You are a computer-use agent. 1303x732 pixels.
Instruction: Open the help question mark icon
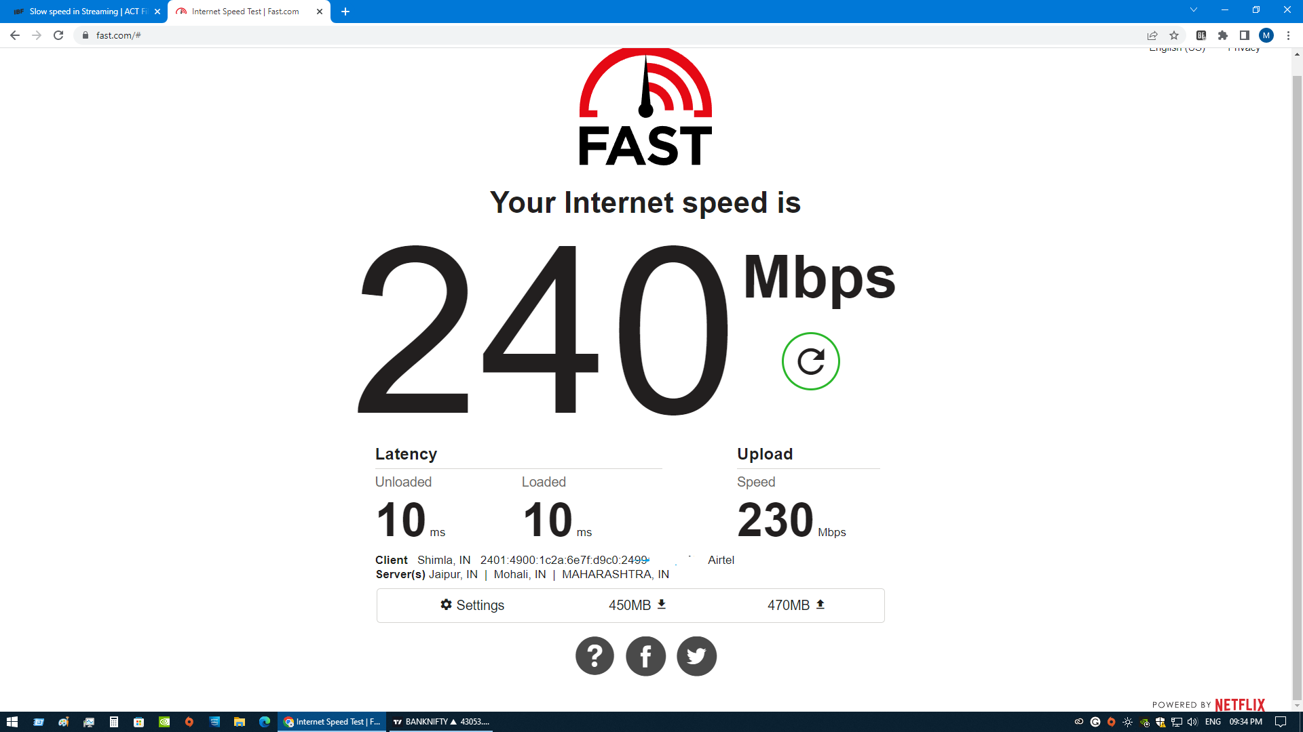point(594,656)
